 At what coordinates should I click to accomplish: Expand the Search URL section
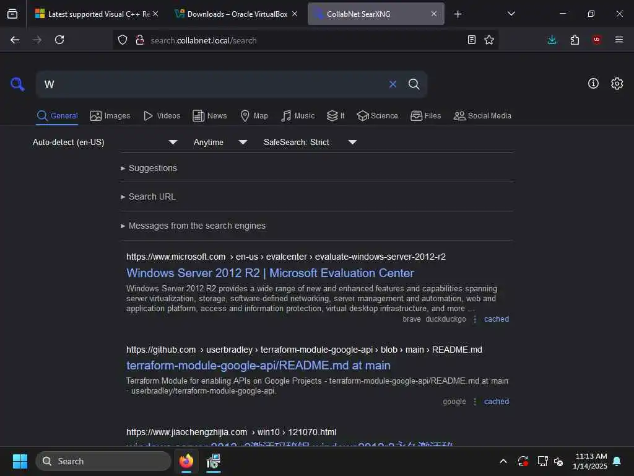coord(148,196)
